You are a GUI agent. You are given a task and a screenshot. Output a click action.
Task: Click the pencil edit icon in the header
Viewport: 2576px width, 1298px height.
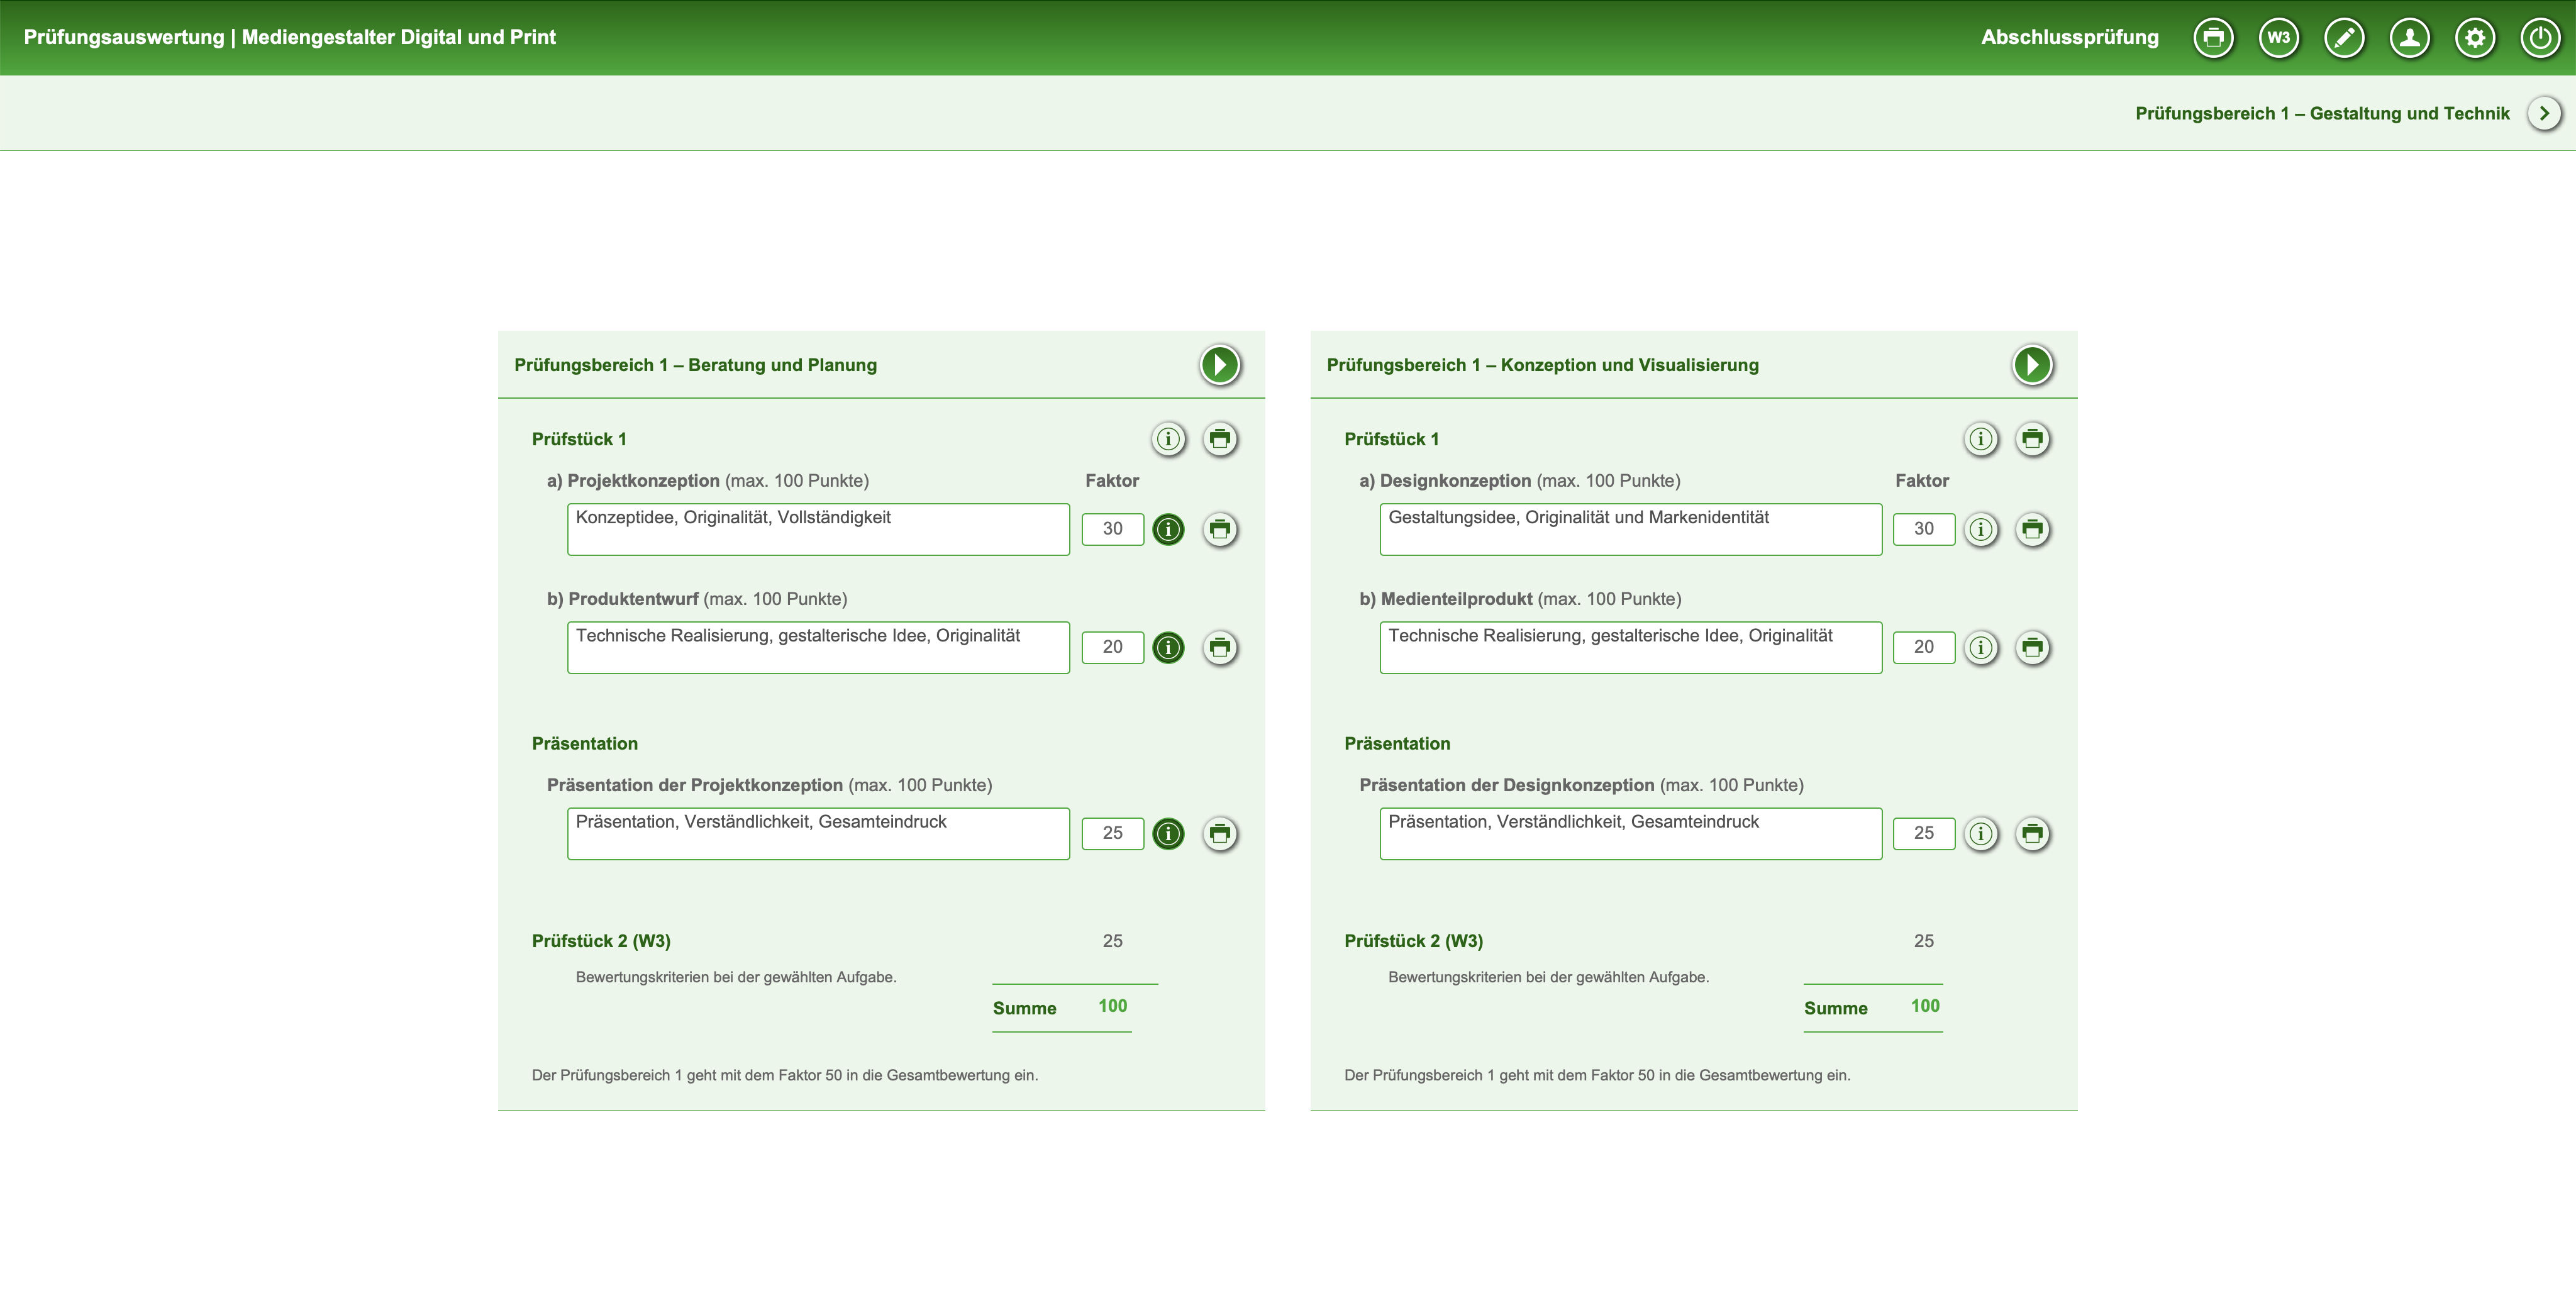pos(2344,38)
